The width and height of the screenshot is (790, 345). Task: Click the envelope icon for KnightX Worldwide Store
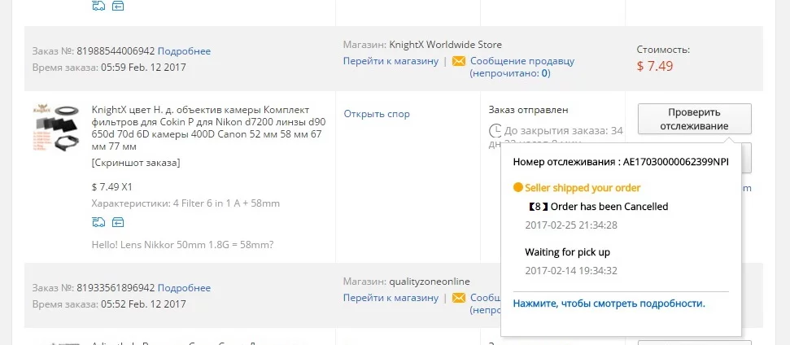click(x=459, y=61)
